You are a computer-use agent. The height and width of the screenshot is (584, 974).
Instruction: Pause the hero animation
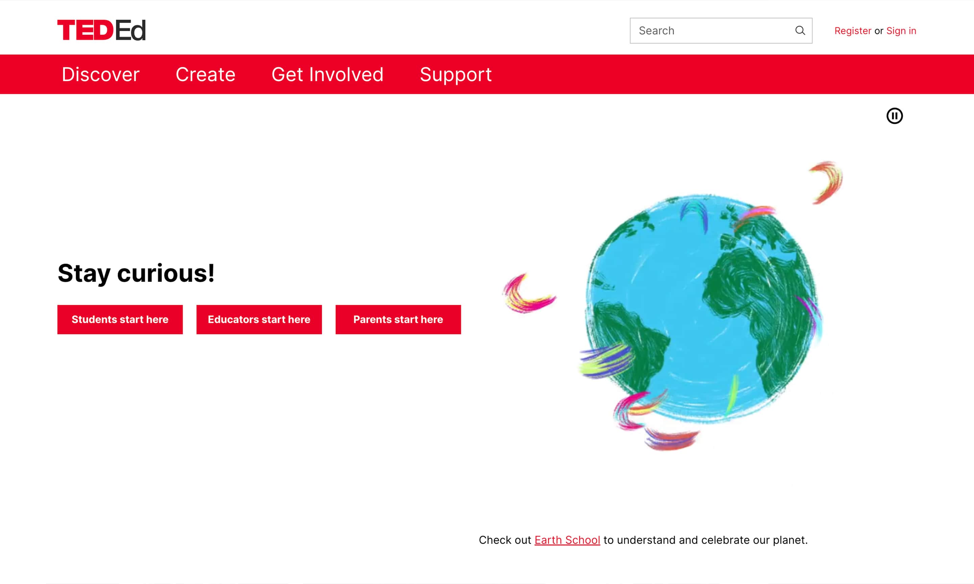(894, 116)
